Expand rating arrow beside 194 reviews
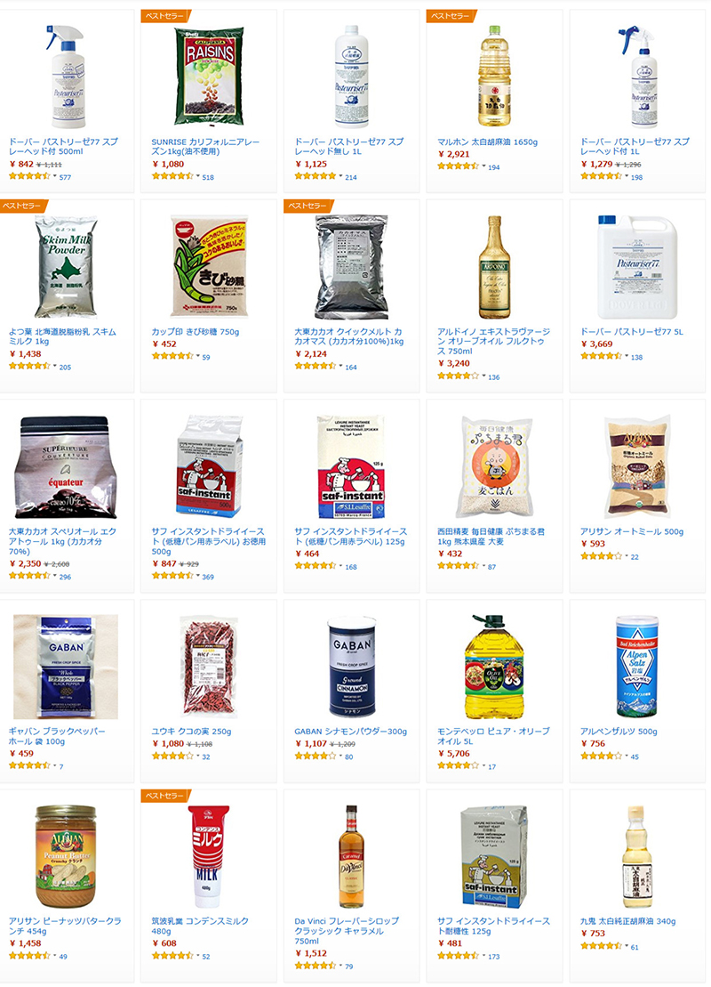 pos(483,166)
